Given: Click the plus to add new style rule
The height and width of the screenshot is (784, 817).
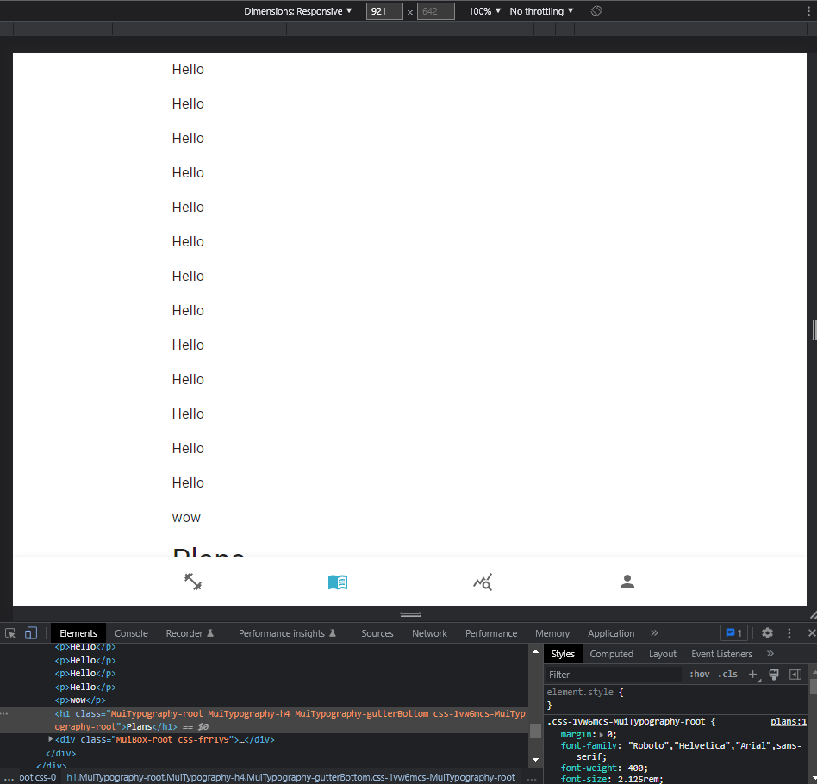Looking at the screenshot, I should pyautogui.click(x=753, y=675).
